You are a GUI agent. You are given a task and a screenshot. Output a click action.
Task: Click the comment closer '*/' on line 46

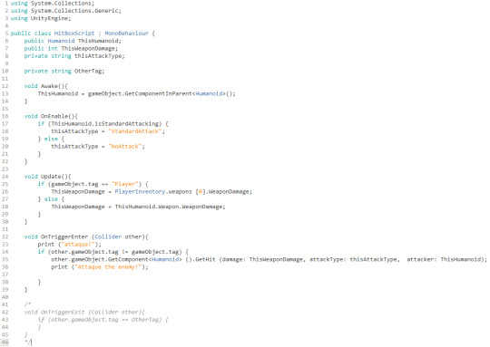point(27,342)
